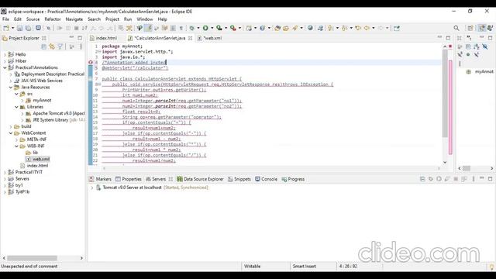Toggle Link with Editor in Project Explorer

point(52,46)
